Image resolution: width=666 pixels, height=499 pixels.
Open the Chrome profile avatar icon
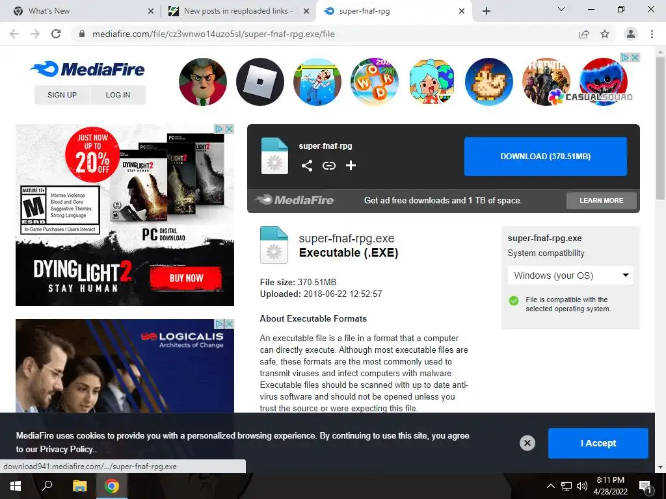(x=631, y=34)
